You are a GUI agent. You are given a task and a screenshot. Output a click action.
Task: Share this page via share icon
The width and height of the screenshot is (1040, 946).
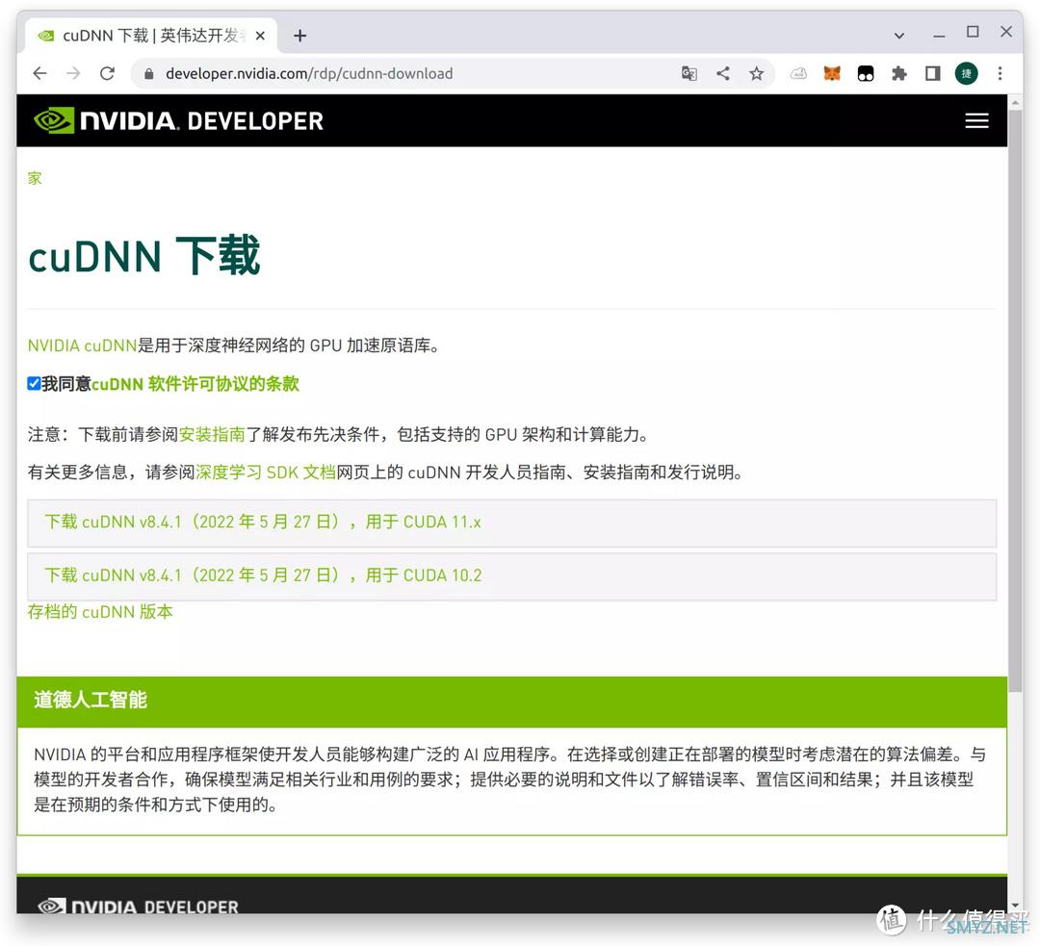(x=723, y=73)
